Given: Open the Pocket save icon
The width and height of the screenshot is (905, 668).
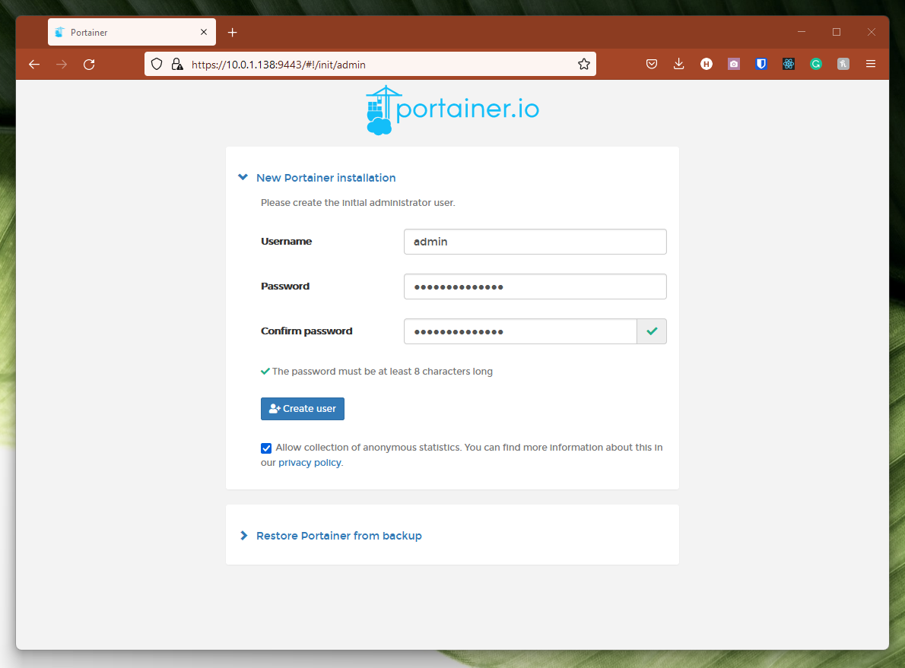Looking at the screenshot, I should [652, 64].
